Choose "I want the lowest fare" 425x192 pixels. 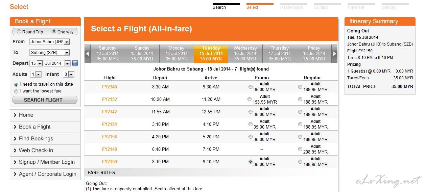tap(16, 91)
